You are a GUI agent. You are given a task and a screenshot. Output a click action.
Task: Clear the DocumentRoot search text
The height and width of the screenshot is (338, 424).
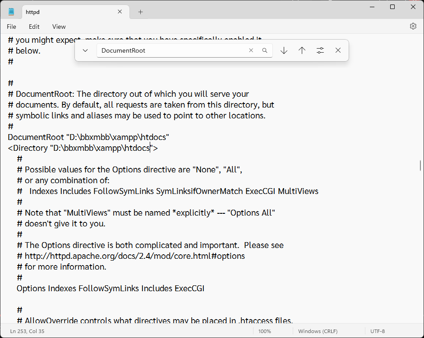251,50
